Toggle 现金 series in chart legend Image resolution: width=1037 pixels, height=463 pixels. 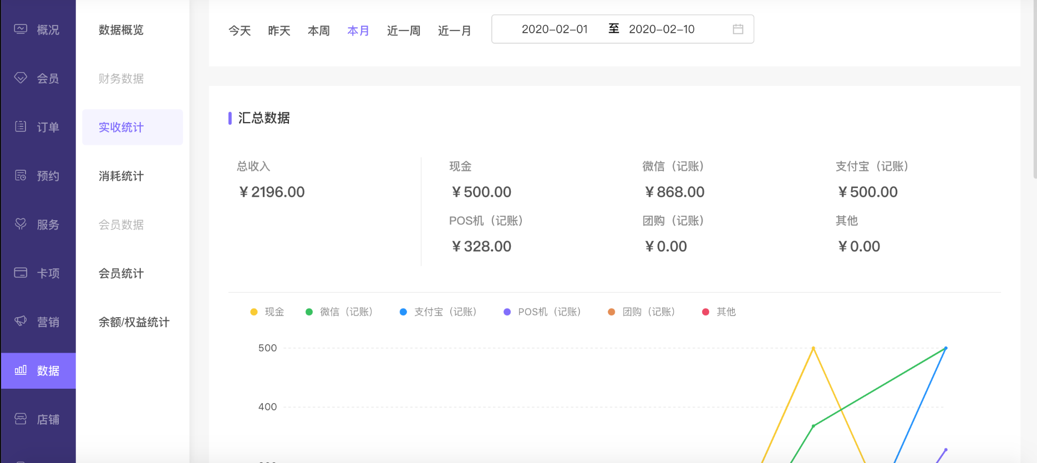(267, 312)
